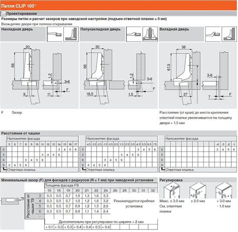Image resolution: width=238 pixels, height=232 pixels.
Task: Click the 1.1 value in the minimum gap table
Action: coord(87,211)
